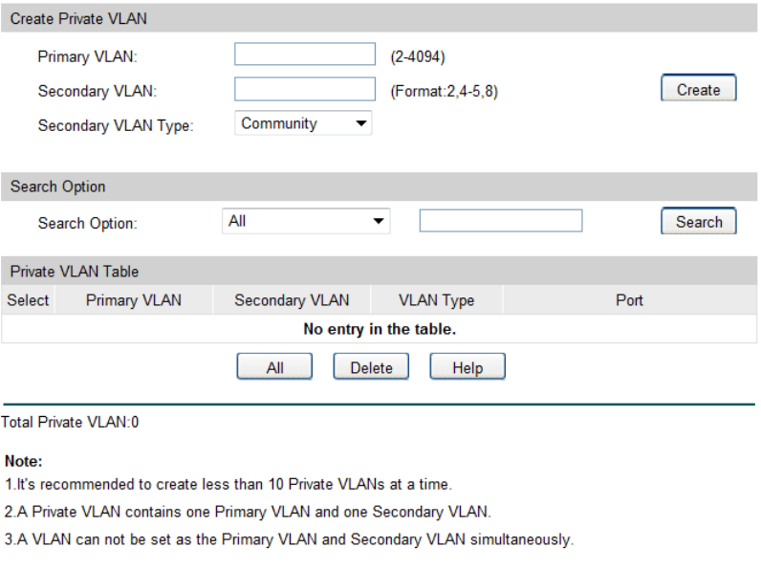Expand the Search Option dropdown showing All

pyautogui.click(x=306, y=222)
